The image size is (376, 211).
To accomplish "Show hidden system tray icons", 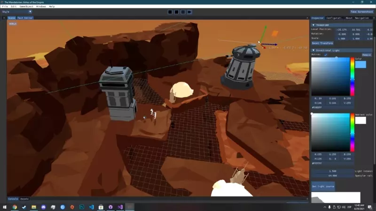I will 325,207.
